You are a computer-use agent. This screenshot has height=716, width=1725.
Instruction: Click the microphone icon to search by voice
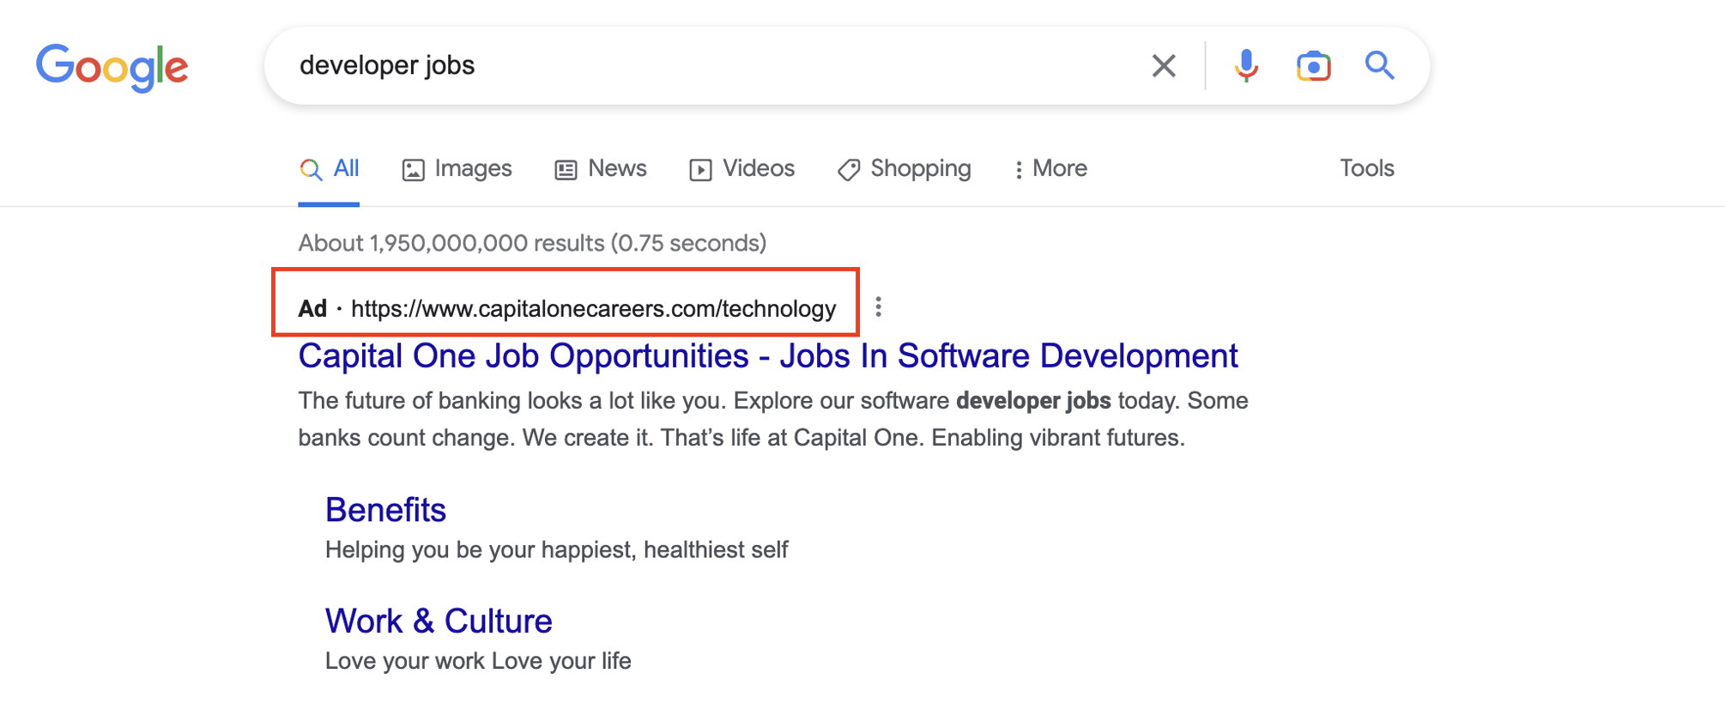tap(1246, 64)
